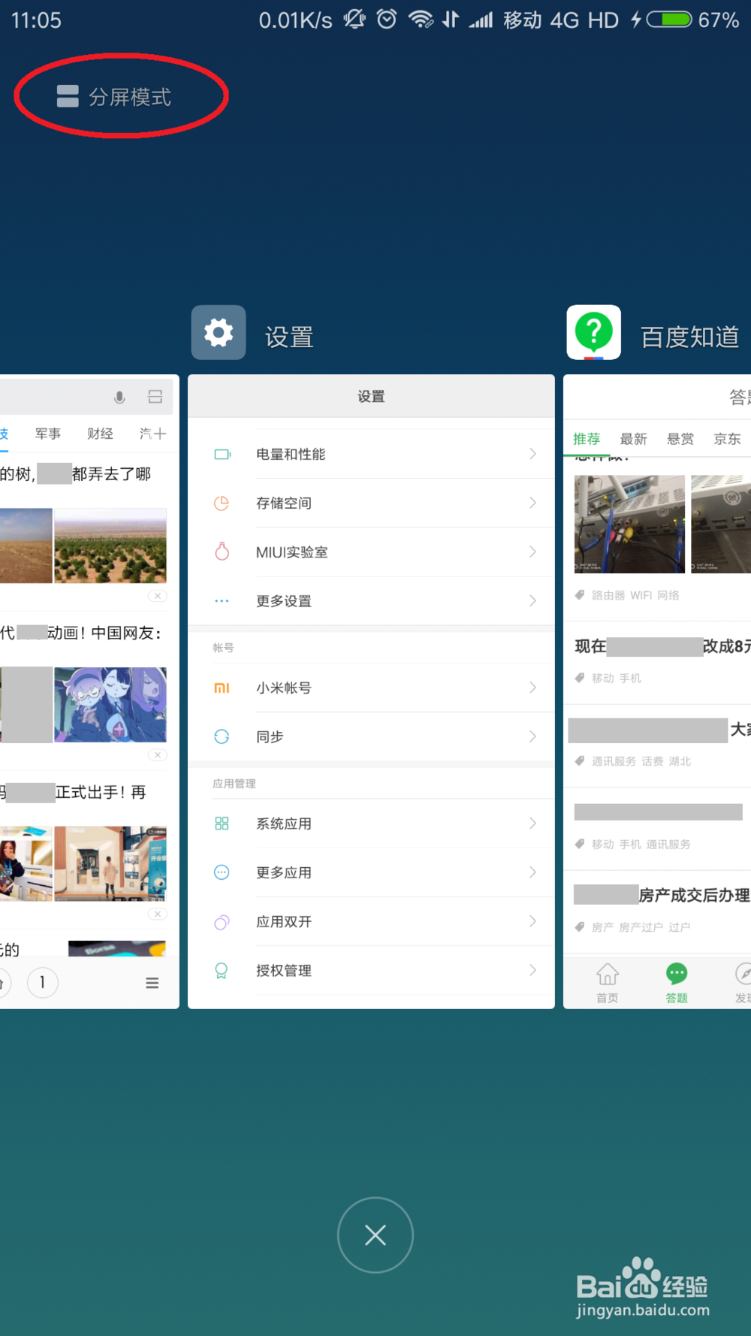Tap the Sync circular arrows icon
Image resolution: width=751 pixels, height=1336 pixels.
222,736
